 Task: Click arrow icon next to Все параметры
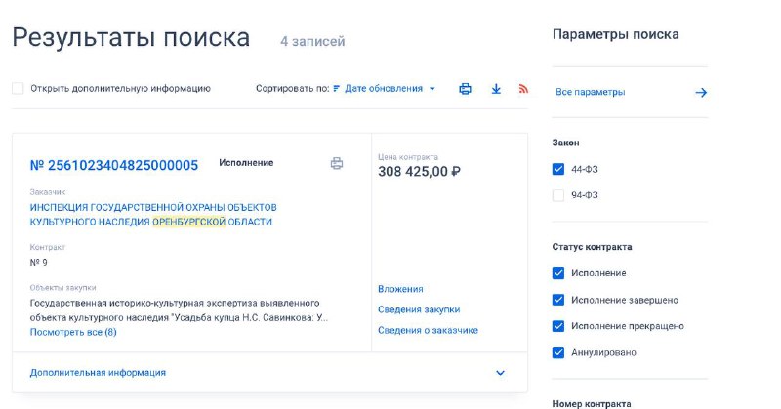tap(701, 92)
